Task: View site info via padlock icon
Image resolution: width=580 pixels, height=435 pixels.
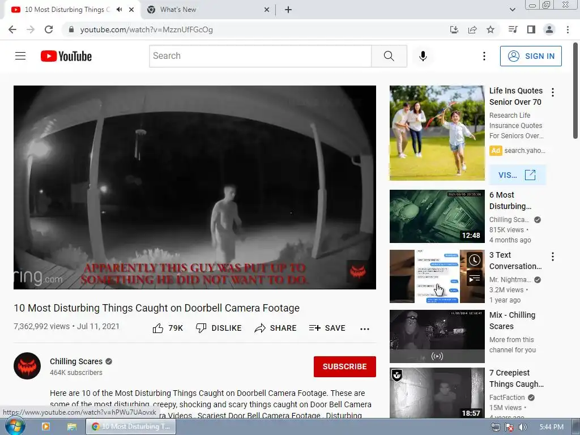Action: [x=71, y=29]
